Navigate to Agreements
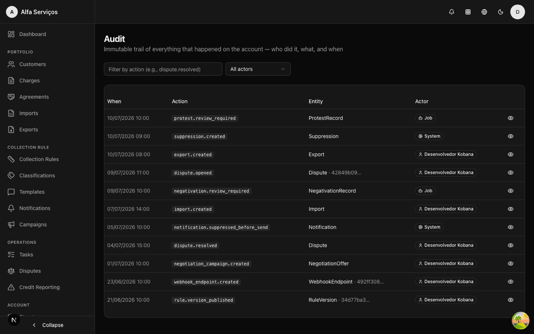The image size is (534, 334). click(47, 97)
